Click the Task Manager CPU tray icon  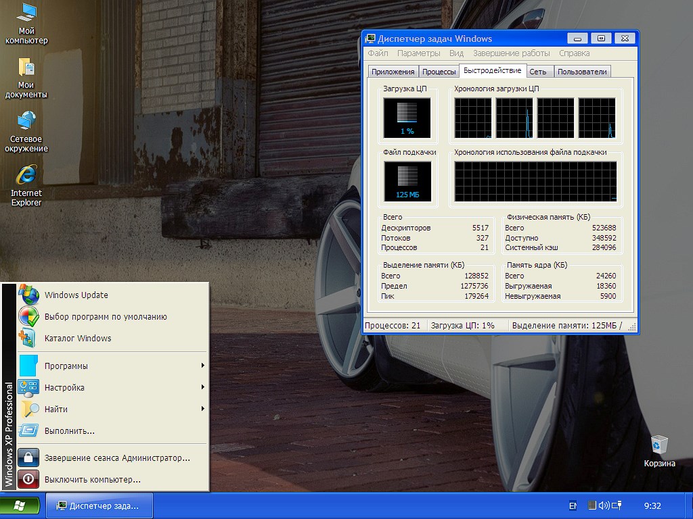point(591,505)
